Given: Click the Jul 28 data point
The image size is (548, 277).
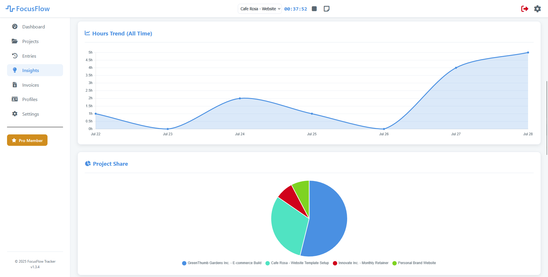Looking at the screenshot, I should pos(528,52).
